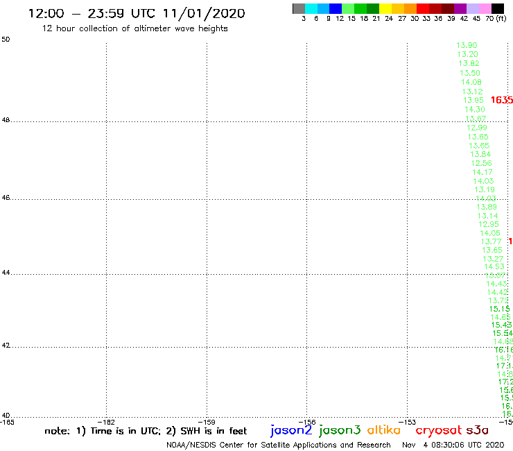513x451 pixels.
Task: Click the title '12:00 – 23:59 UTC 11/01/2020'
Action: pyautogui.click(x=137, y=13)
